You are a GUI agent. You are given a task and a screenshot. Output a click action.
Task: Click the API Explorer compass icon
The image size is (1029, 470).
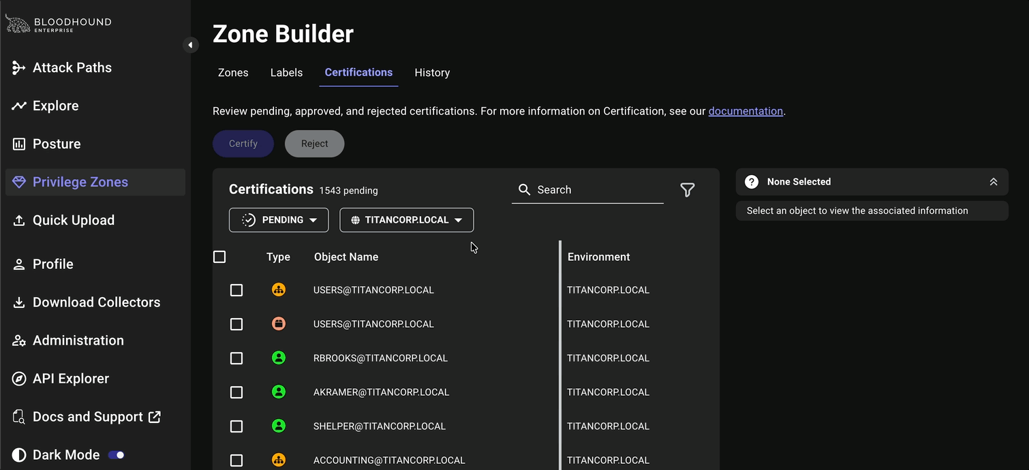(19, 379)
